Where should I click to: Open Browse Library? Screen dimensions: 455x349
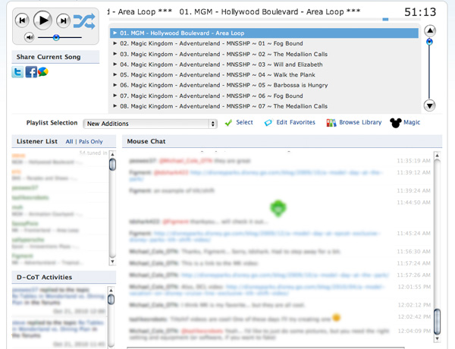pyautogui.click(x=360, y=122)
